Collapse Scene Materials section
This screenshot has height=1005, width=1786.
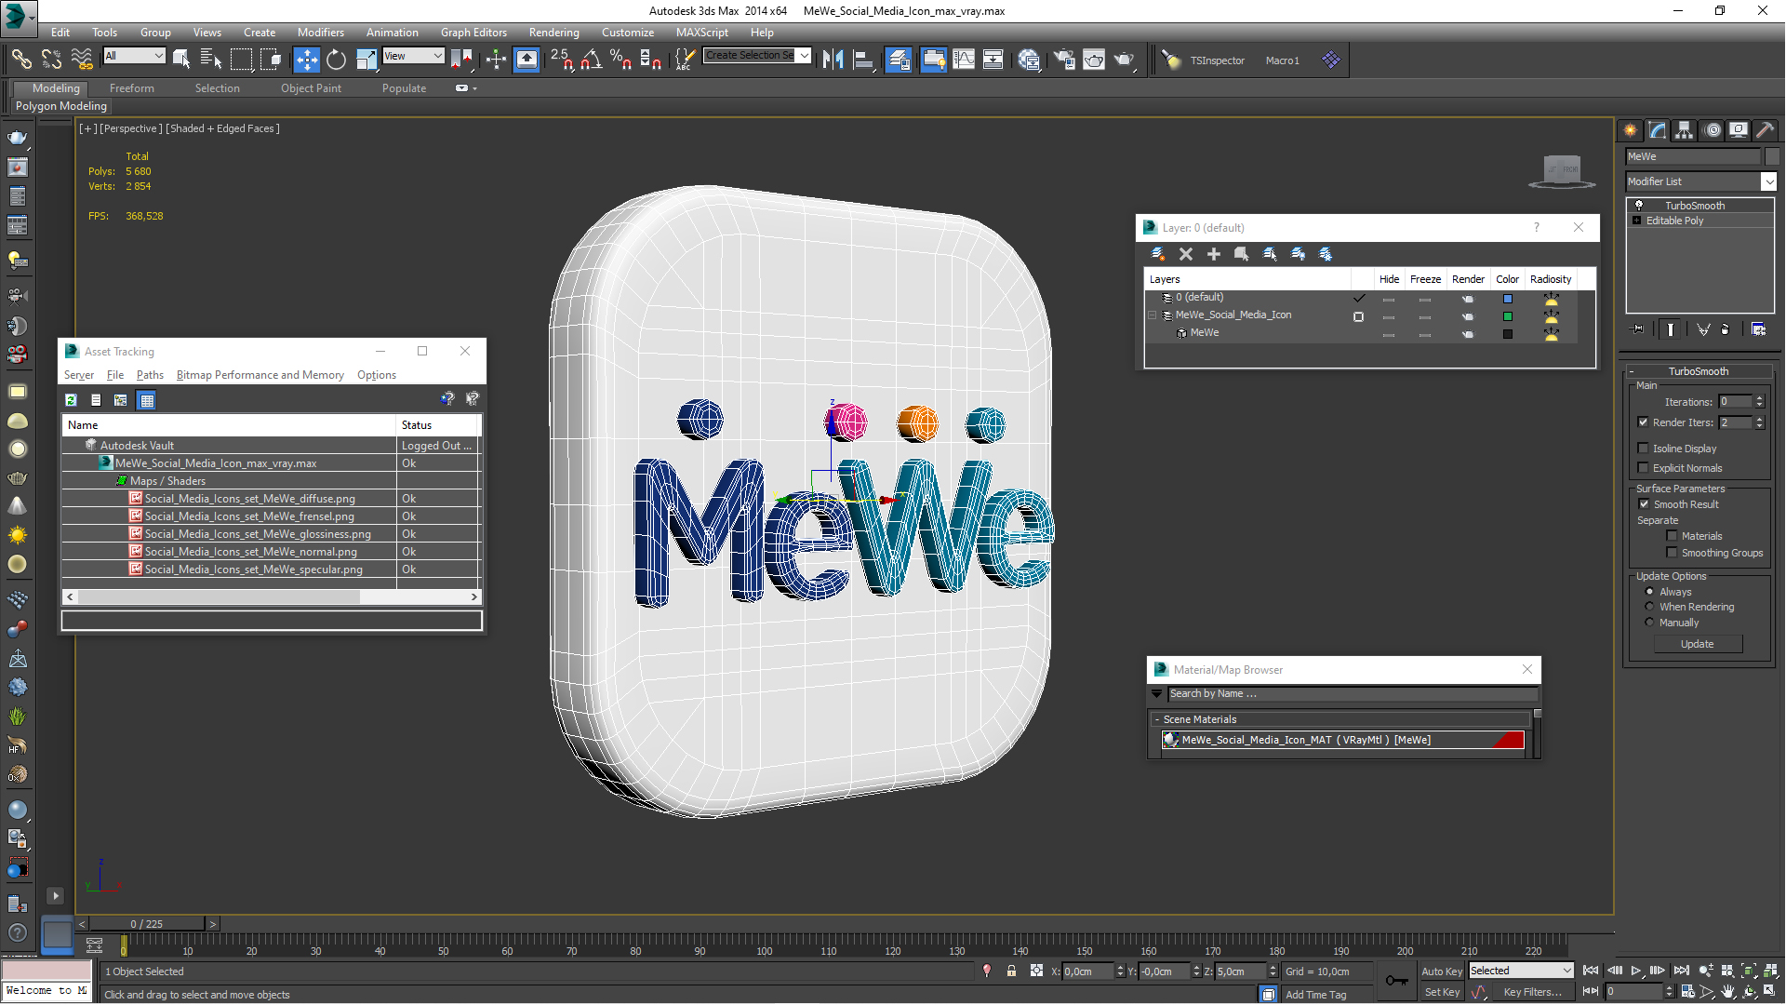pyautogui.click(x=1157, y=719)
